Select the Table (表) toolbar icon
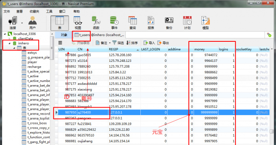Screen dimensions: 276x145 point(60,23)
